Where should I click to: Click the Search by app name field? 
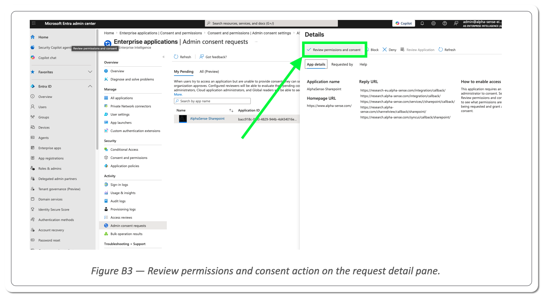pyautogui.click(x=212, y=101)
